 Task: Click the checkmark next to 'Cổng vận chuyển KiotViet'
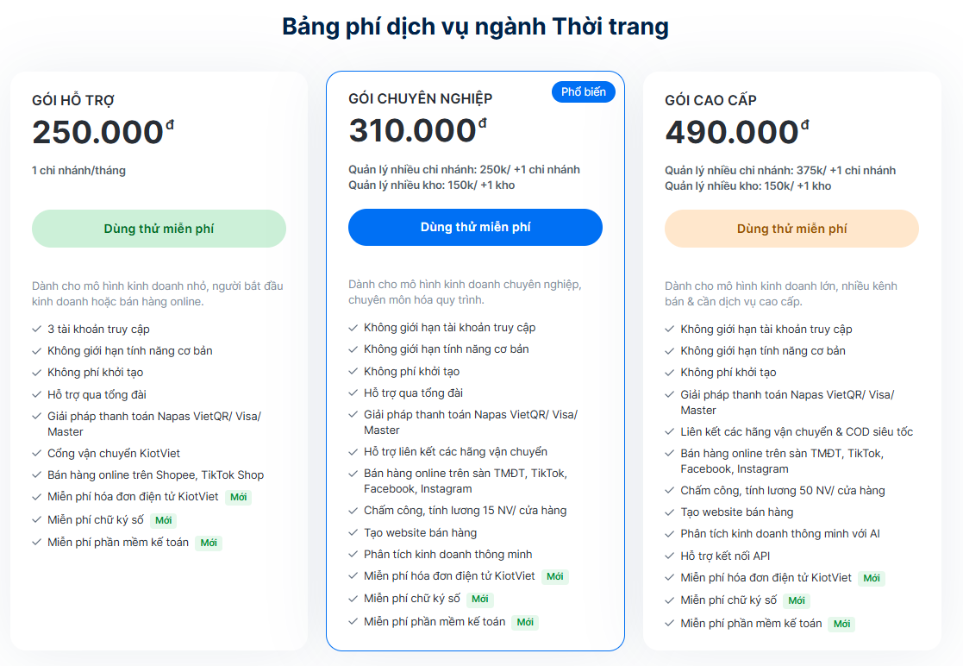(x=35, y=453)
